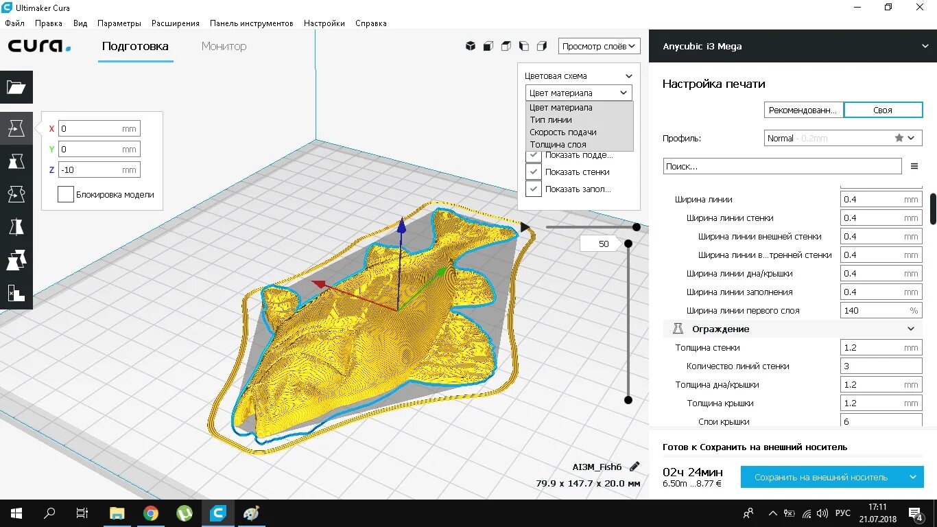Screen dimensions: 937x527
Task: Click the Ширина линии первого слоя field
Action: 881,310
